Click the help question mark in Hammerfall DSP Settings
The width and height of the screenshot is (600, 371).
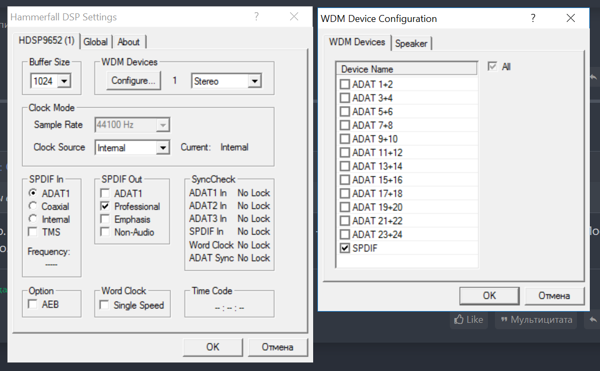pyautogui.click(x=256, y=17)
